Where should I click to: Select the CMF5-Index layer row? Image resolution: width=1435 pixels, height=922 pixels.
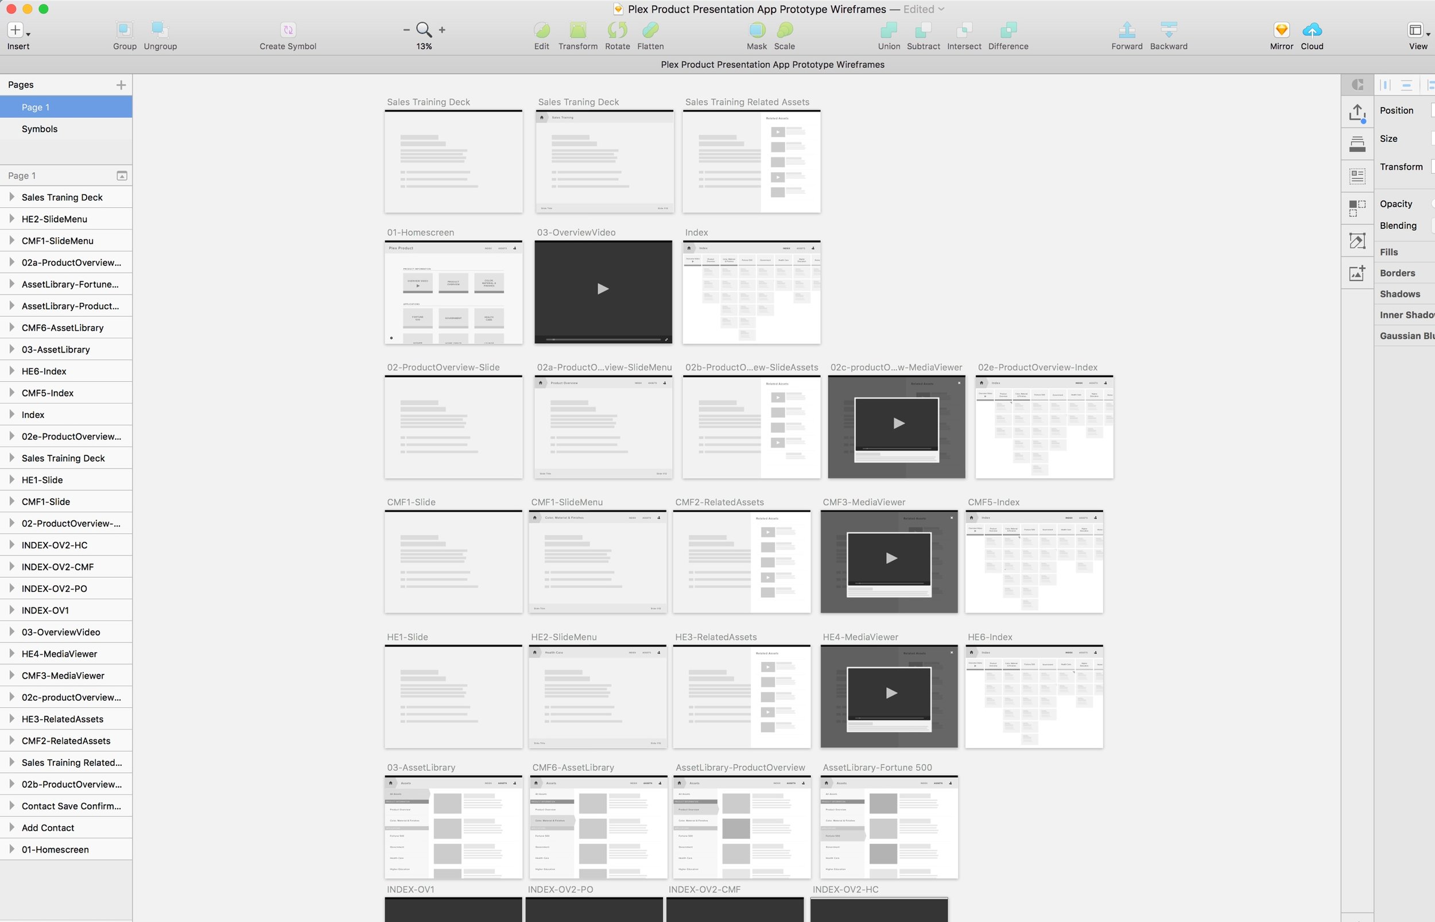coord(66,393)
